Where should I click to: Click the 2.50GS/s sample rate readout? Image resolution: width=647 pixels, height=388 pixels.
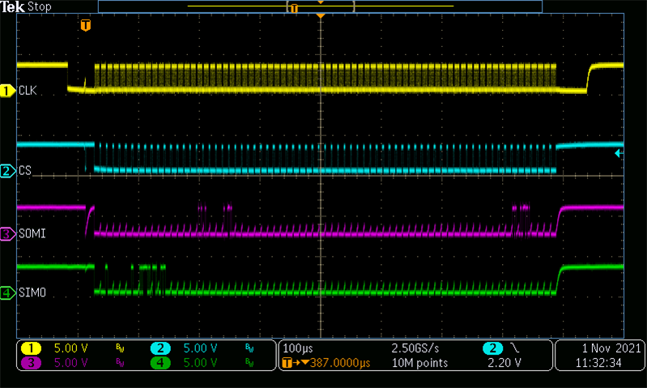pyautogui.click(x=415, y=348)
